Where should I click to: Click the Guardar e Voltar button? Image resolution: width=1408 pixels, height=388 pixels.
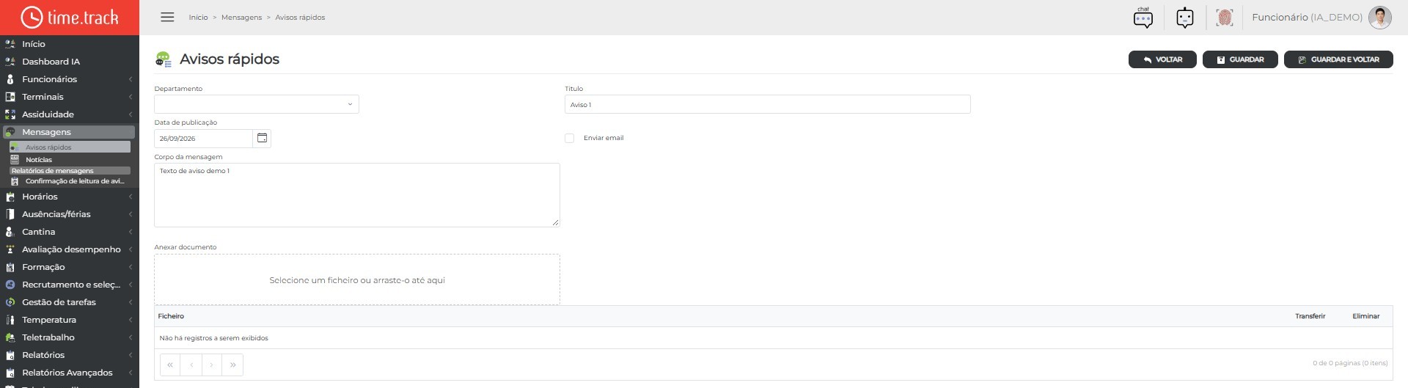point(1338,59)
